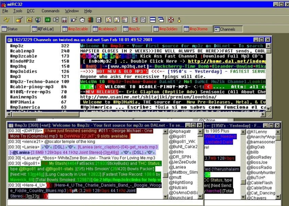Click #mp3z nick list scrollbar down arrow
289x206 pixels.
point(200,196)
